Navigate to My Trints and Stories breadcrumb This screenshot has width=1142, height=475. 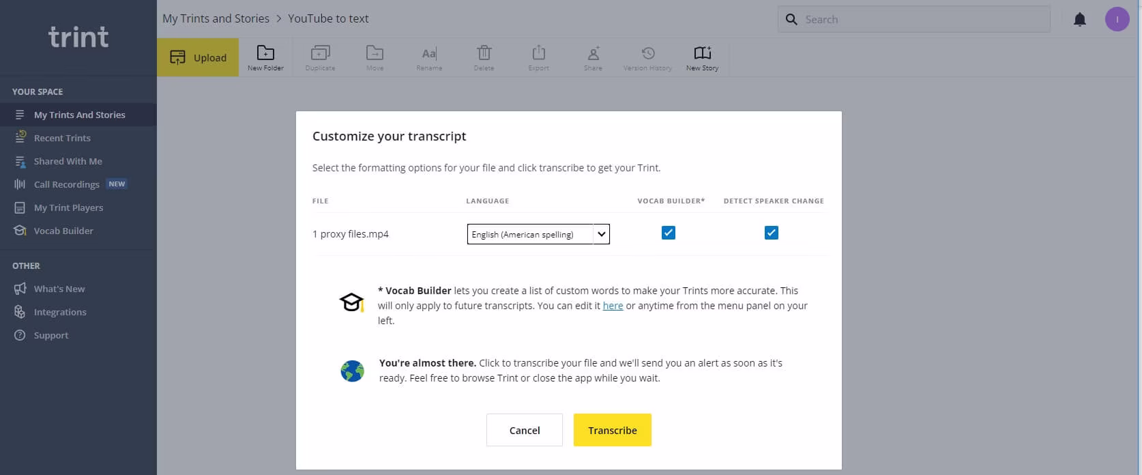[x=216, y=18]
